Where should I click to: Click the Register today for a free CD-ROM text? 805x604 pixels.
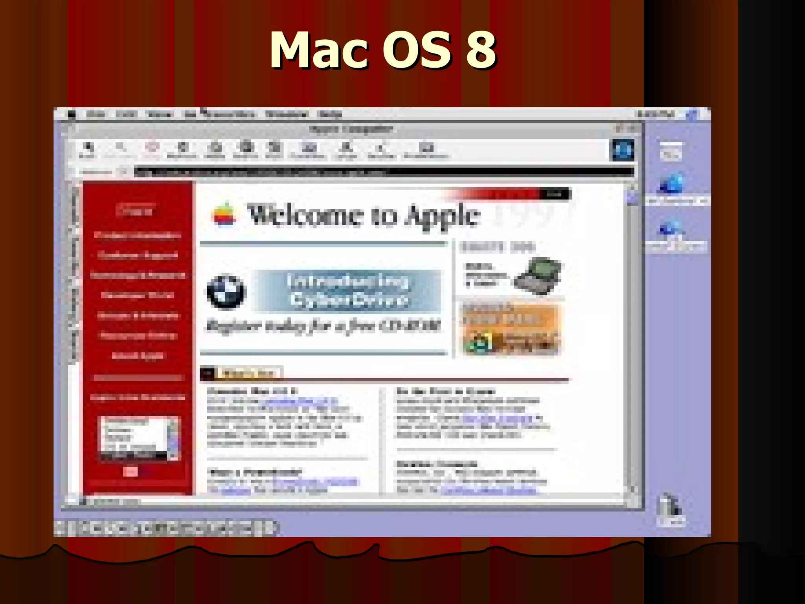(x=323, y=326)
